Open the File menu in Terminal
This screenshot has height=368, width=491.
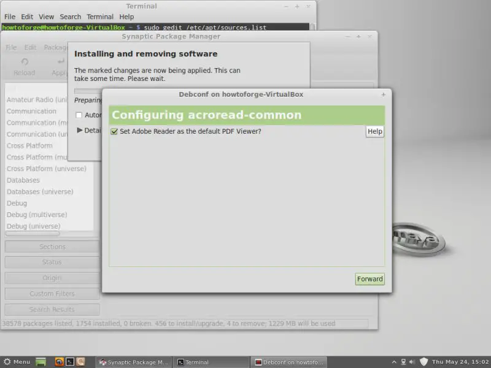coord(10,17)
